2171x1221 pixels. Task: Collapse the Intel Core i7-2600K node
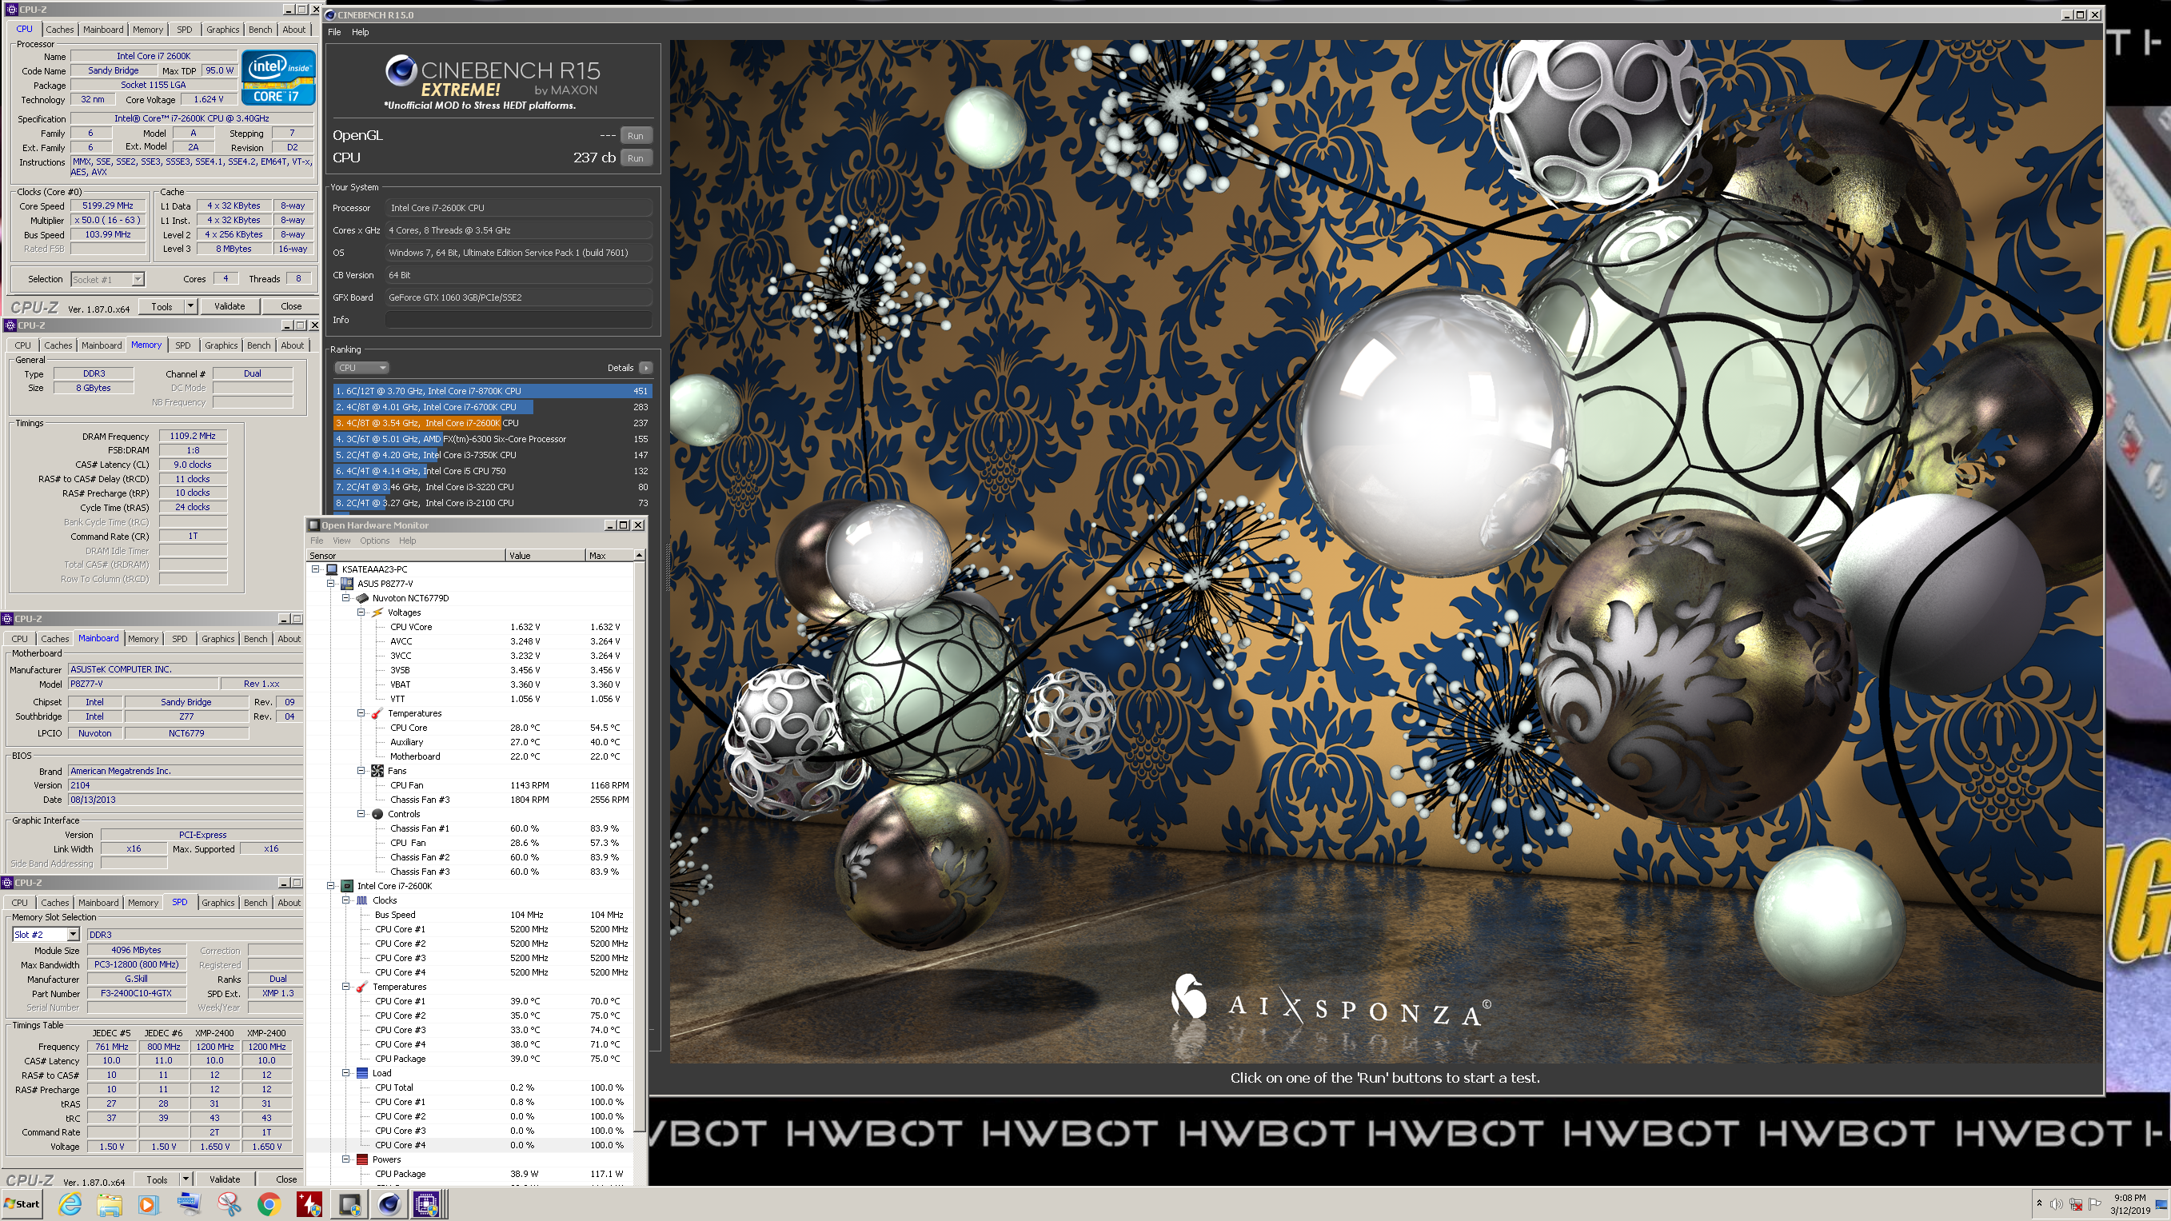click(331, 887)
